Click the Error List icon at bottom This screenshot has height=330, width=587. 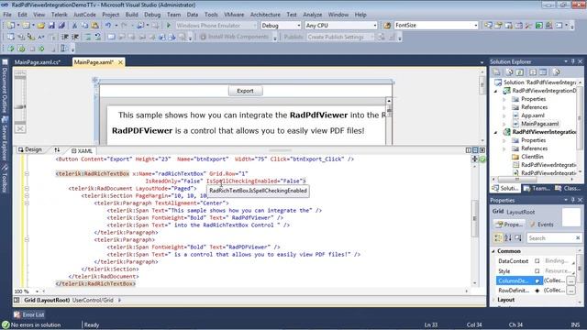[x=17, y=314]
